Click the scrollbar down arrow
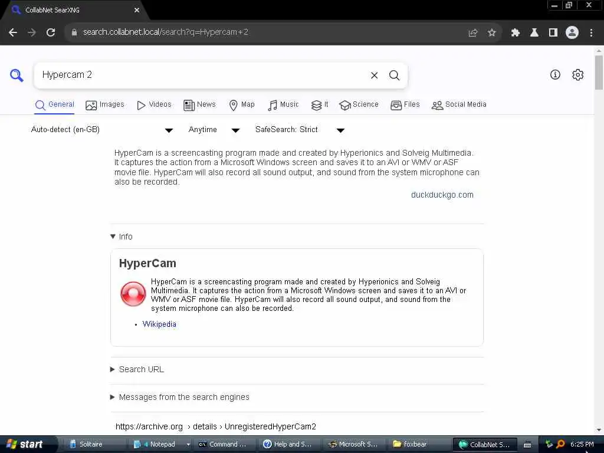Screen dimensions: 604x453 [x=599, y=430]
